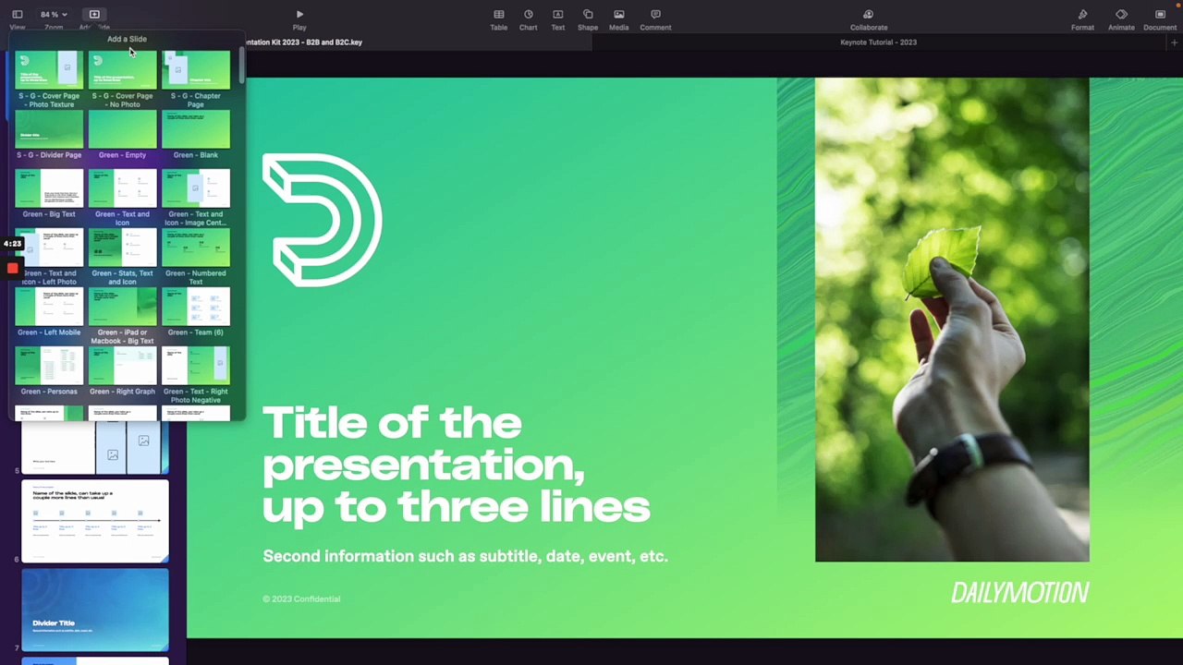Click the new tab plus button

point(1174,42)
